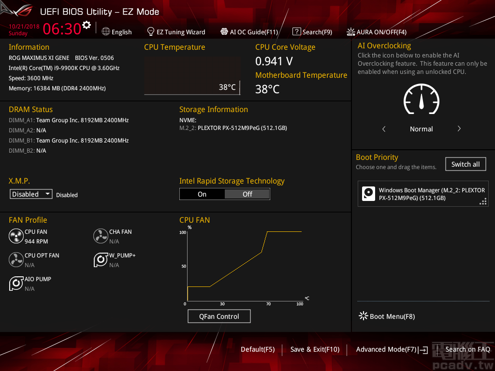Select the CHA FAN fan icon
Screen dimensions: 495x371
(x=101, y=236)
